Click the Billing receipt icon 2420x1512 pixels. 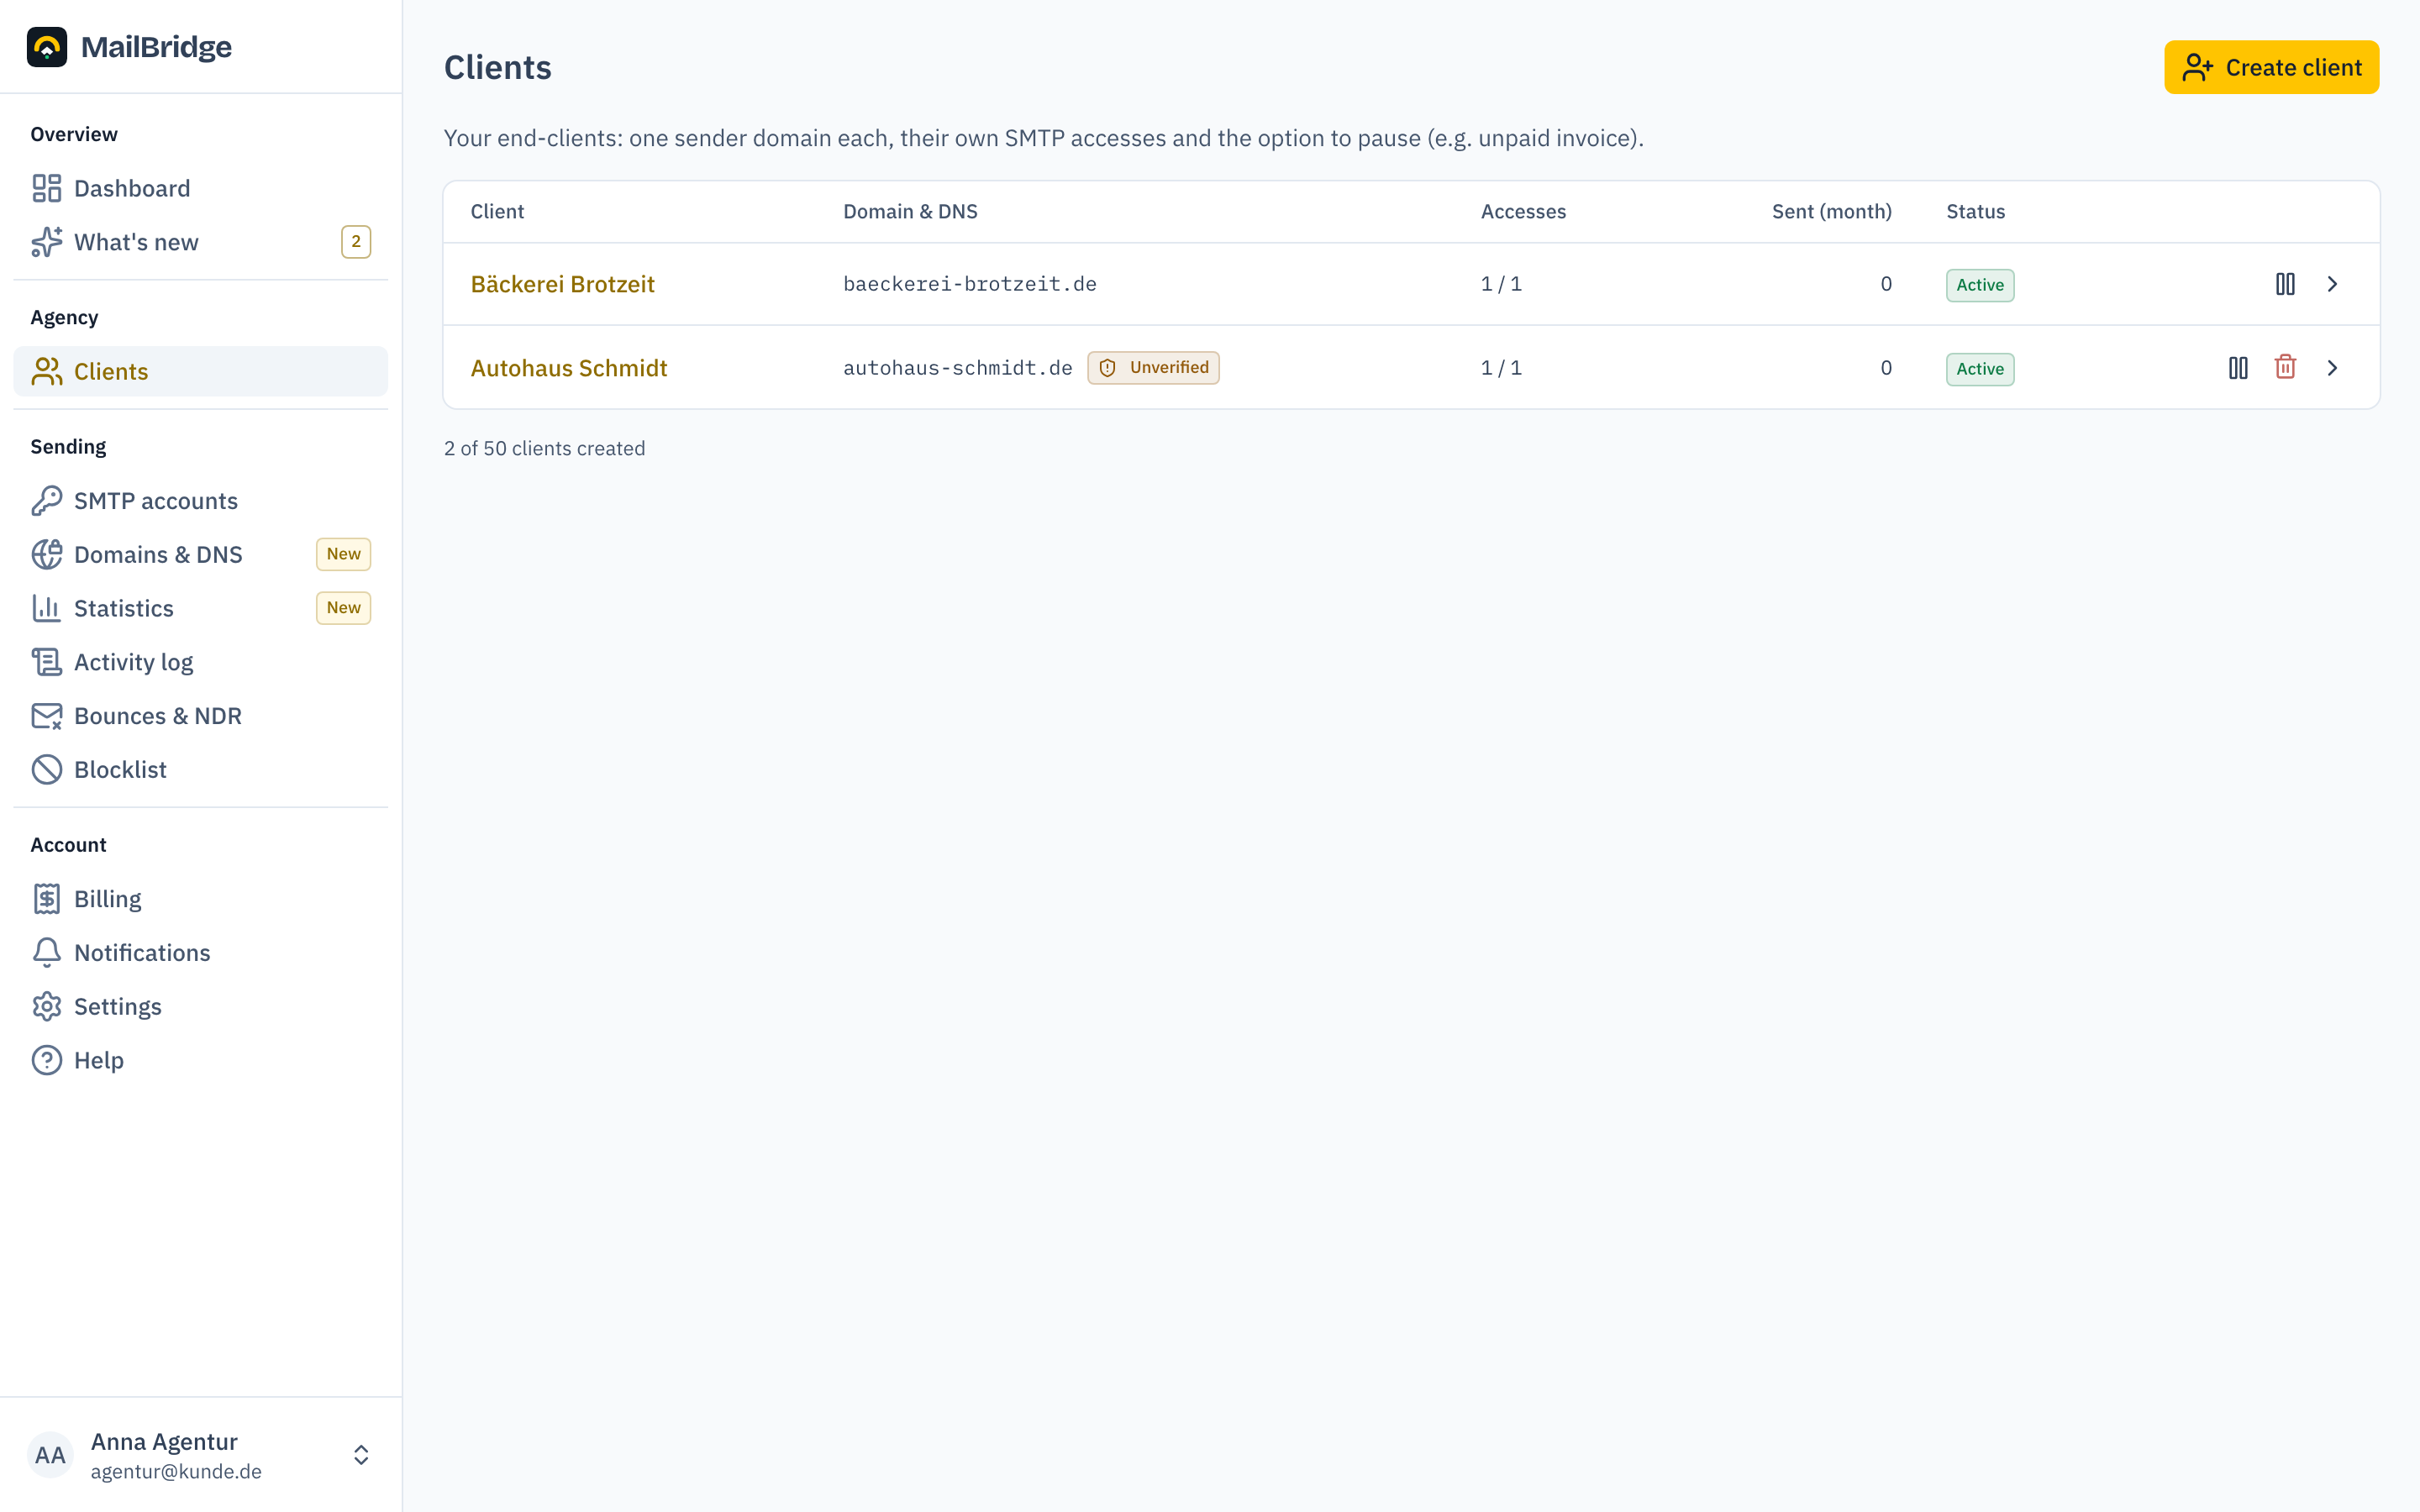tap(47, 899)
